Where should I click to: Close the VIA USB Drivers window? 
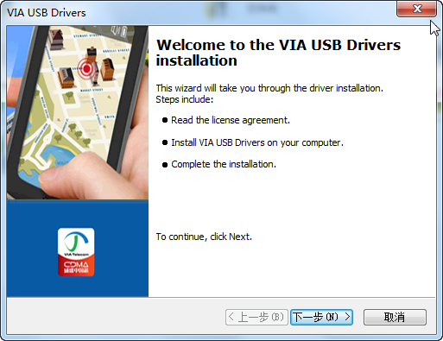416,9
